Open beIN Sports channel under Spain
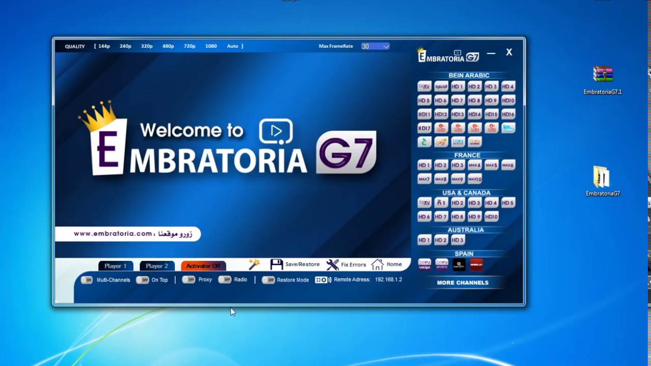The width and height of the screenshot is (651, 366). pyautogui.click(x=441, y=264)
